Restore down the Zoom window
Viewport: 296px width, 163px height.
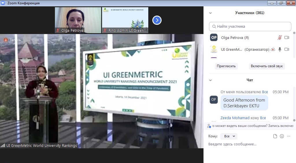[281, 3]
